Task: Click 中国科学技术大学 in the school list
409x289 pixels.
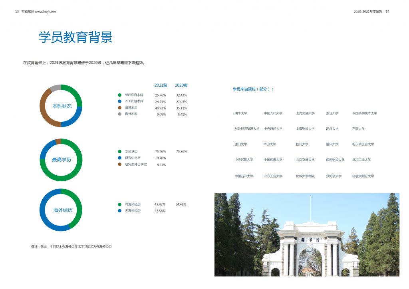Action: tap(365, 113)
